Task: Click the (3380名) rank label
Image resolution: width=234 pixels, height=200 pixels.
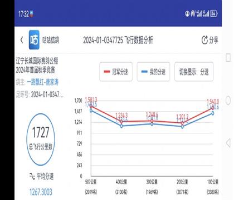Action: pos(213,192)
